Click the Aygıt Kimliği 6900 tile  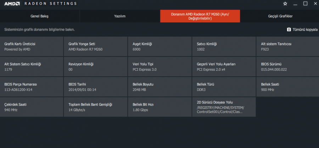point(160,46)
